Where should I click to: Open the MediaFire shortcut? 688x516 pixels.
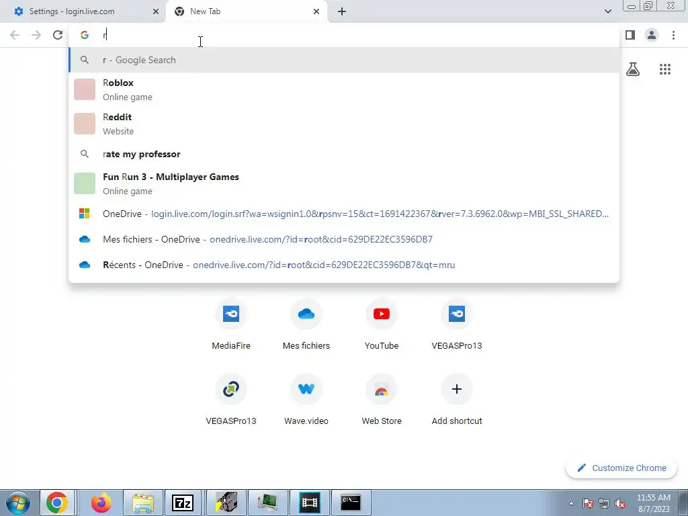(x=231, y=326)
